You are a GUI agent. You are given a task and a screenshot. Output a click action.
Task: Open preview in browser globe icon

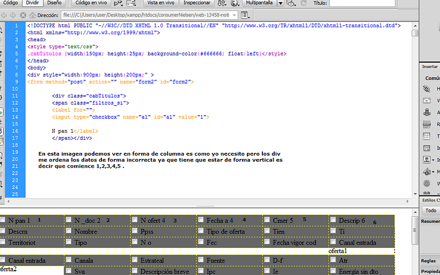click(x=234, y=3)
